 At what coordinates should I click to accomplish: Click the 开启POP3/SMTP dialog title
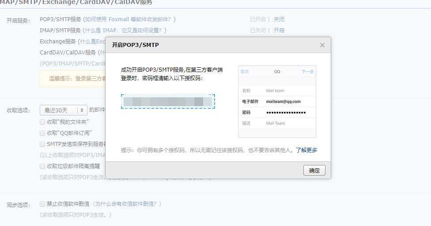135,45
